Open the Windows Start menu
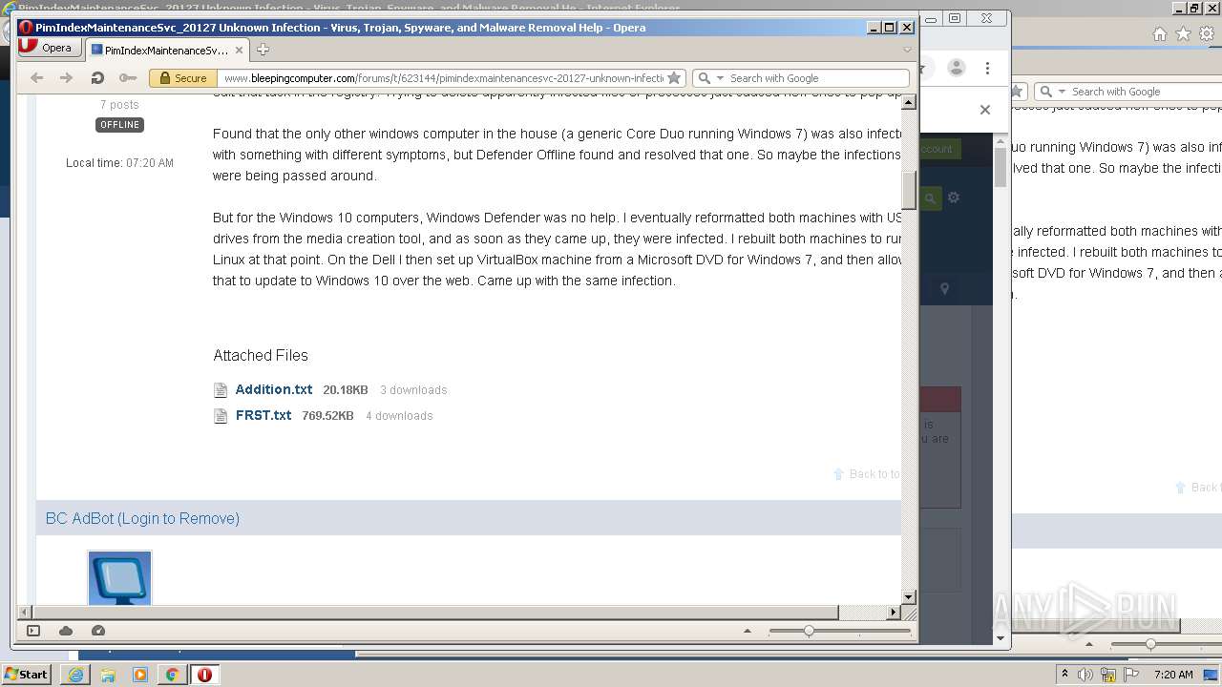 (x=27, y=674)
